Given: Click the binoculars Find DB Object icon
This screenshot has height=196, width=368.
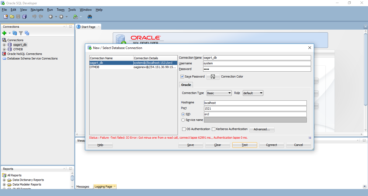Looking at the screenshot, I should 90,17.
